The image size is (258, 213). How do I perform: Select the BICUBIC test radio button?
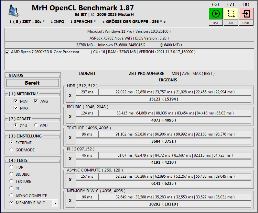pos(11,174)
